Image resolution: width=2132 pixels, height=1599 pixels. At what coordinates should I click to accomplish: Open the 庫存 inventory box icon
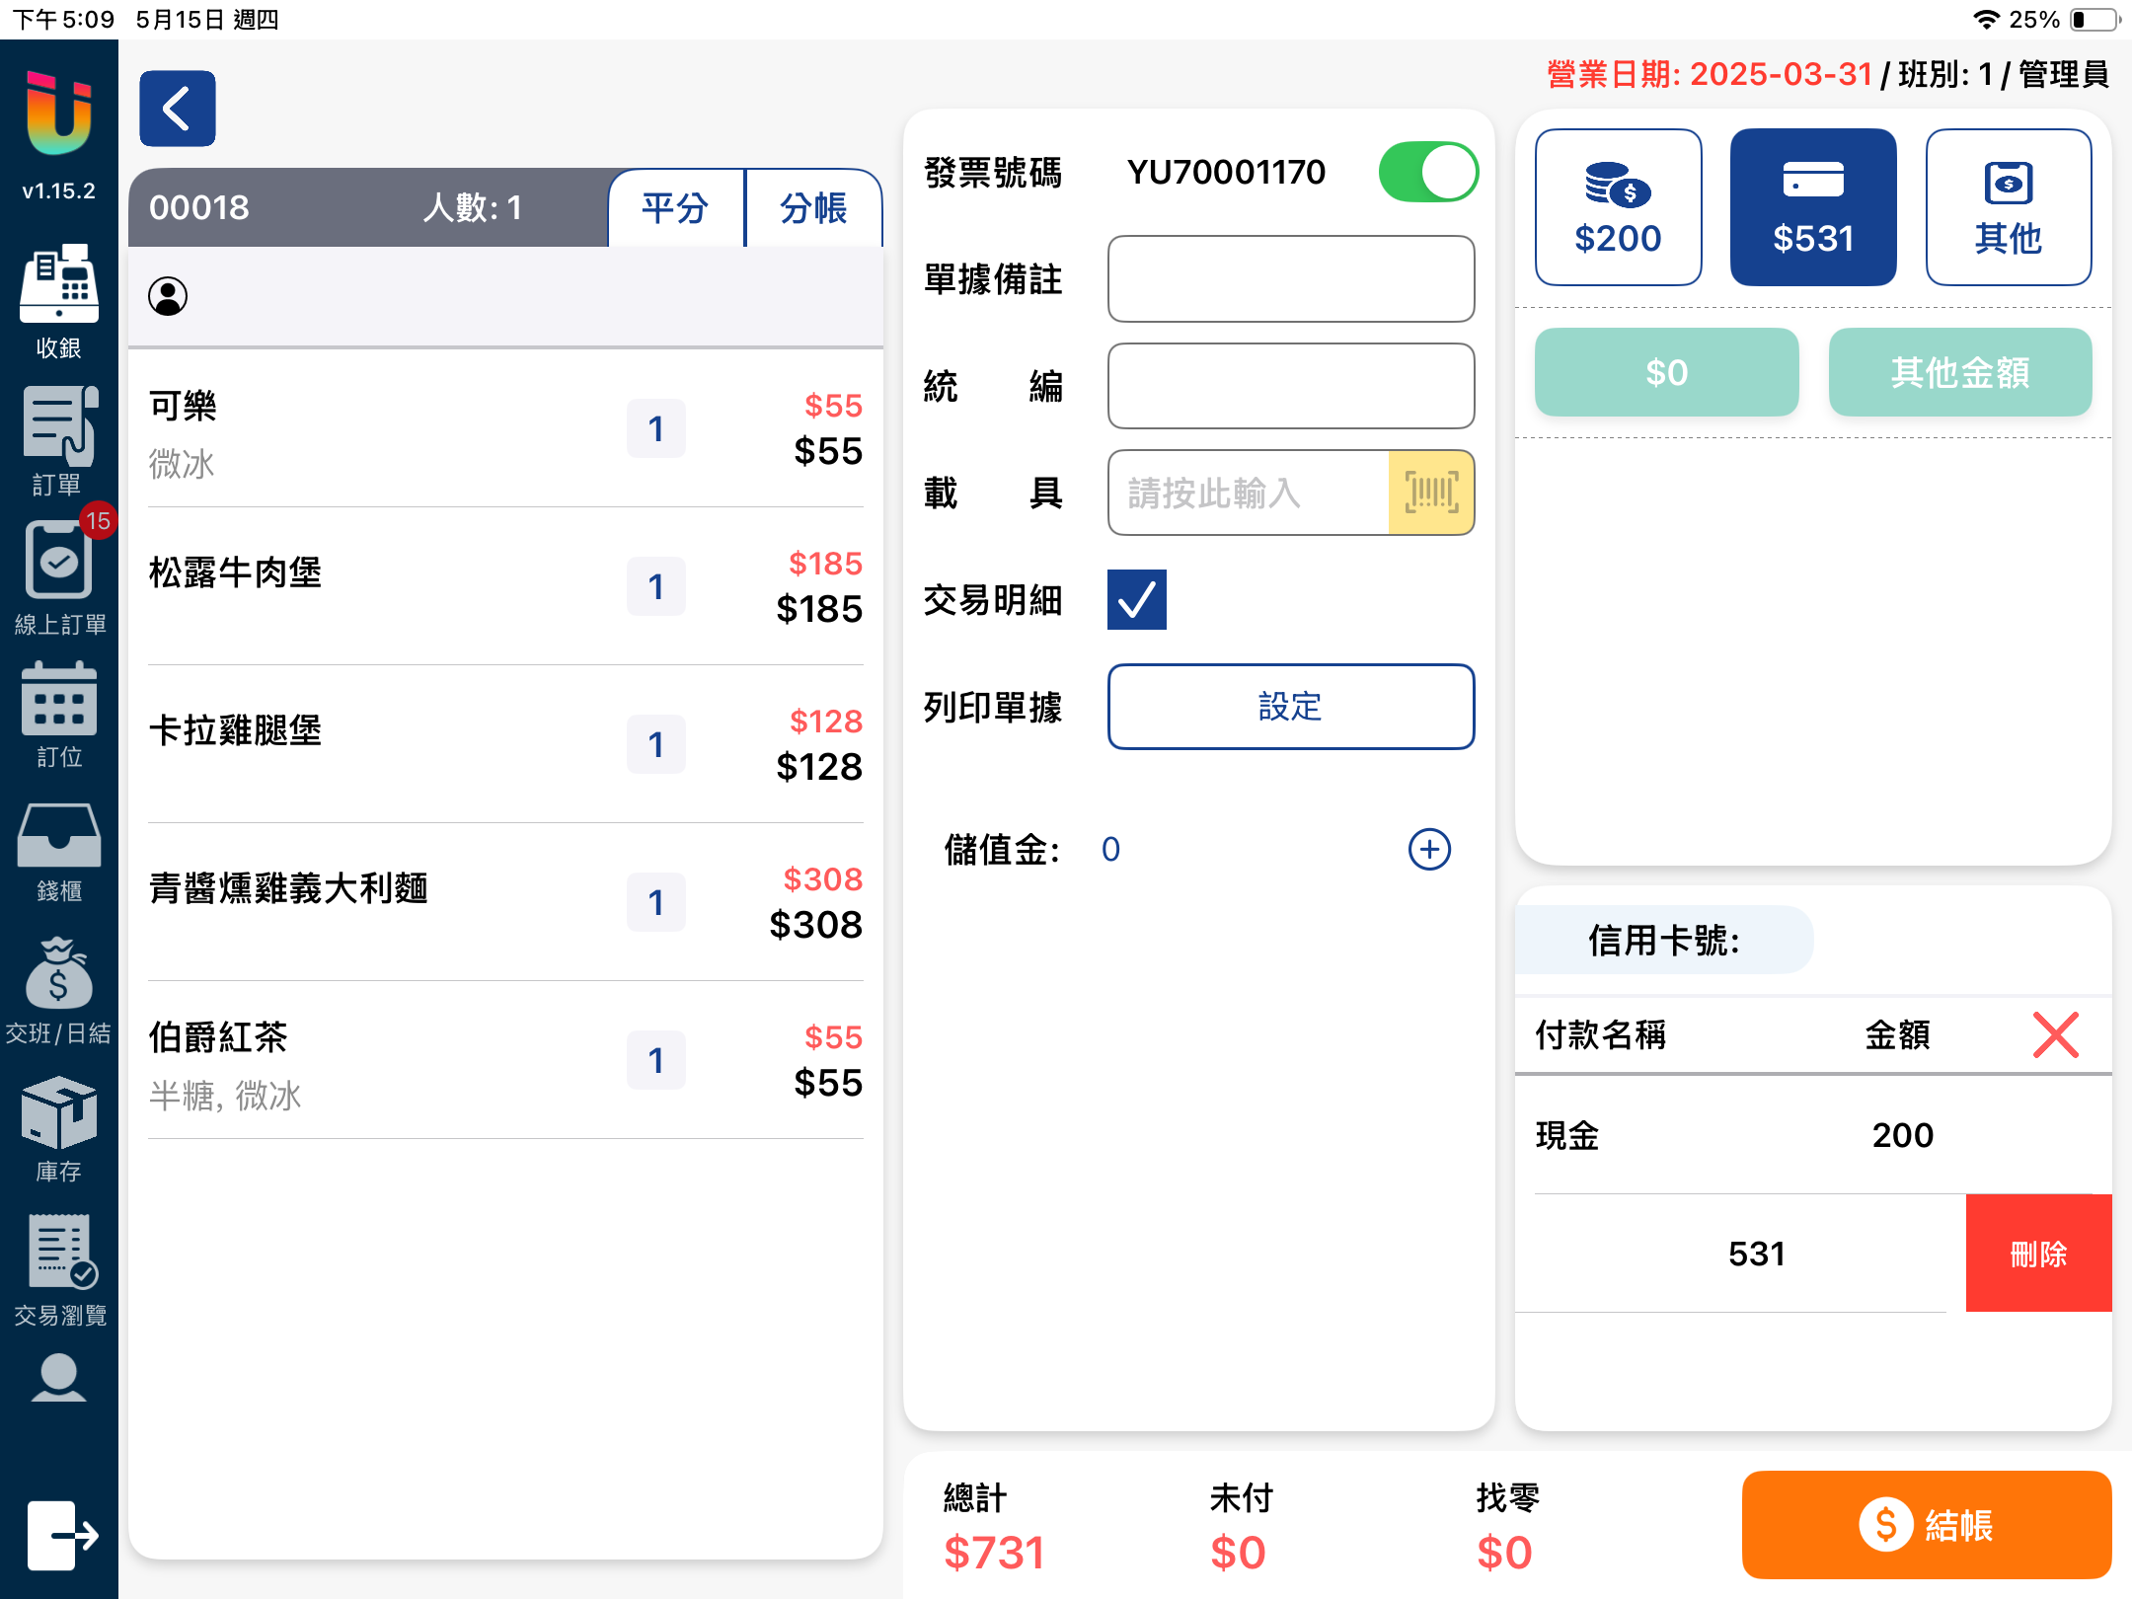coord(59,1113)
